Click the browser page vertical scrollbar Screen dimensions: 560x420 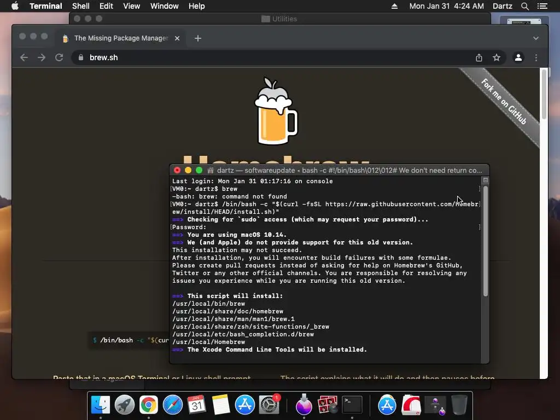coord(544,94)
